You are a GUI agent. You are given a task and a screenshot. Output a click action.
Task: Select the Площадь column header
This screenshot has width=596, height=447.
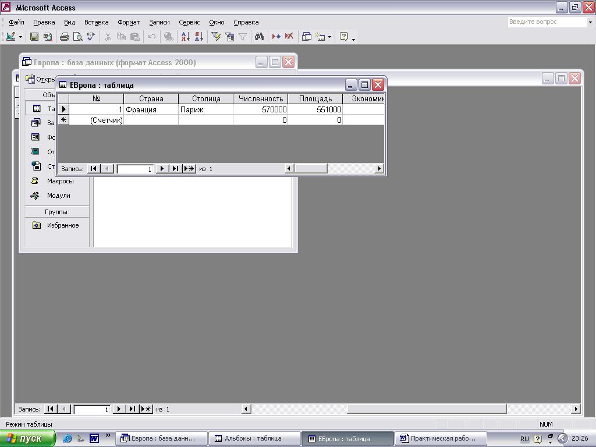click(x=315, y=98)
